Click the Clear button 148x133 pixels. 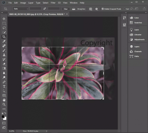[x=66, y=9]
